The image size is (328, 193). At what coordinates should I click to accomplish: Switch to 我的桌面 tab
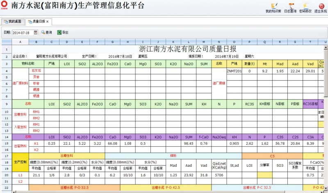[12, 21]
